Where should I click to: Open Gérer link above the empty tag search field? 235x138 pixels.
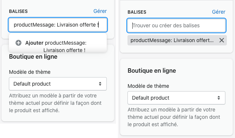coord(218,12)
